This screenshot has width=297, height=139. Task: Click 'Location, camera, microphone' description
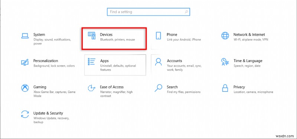(253, 92)
